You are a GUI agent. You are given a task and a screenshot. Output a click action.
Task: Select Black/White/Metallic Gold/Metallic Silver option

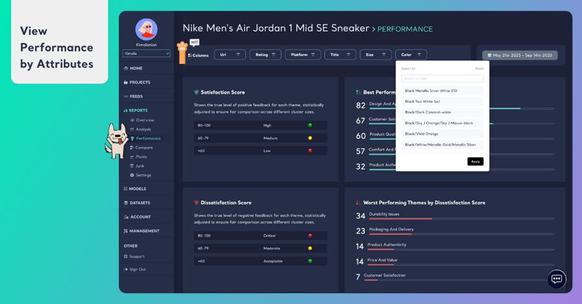pos(442,145)
